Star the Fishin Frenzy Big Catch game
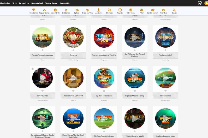 pyautogui.click(x=73, y=131)
